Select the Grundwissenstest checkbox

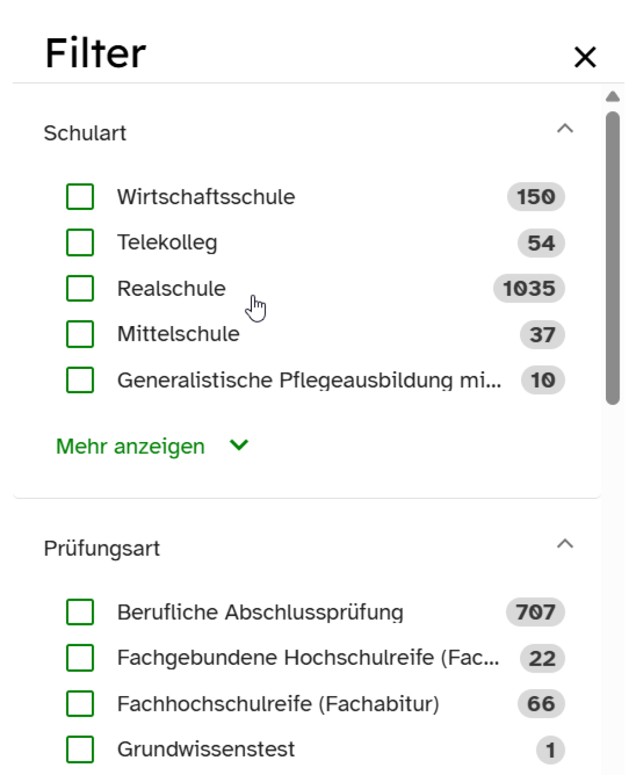coord(80,749)
